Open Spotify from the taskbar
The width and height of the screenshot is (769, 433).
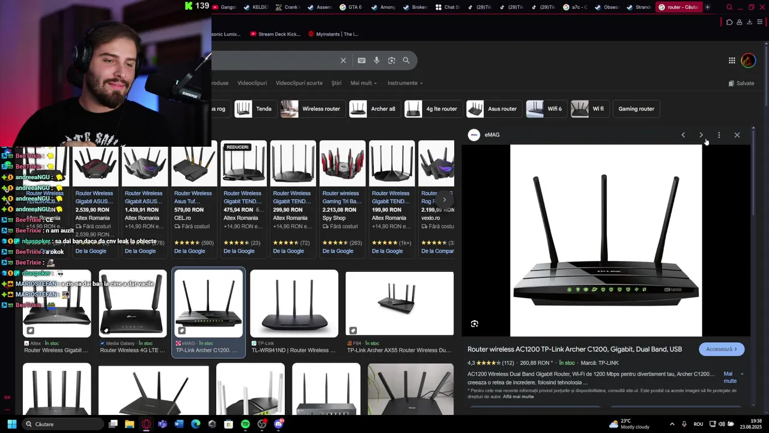click(245, 424)
